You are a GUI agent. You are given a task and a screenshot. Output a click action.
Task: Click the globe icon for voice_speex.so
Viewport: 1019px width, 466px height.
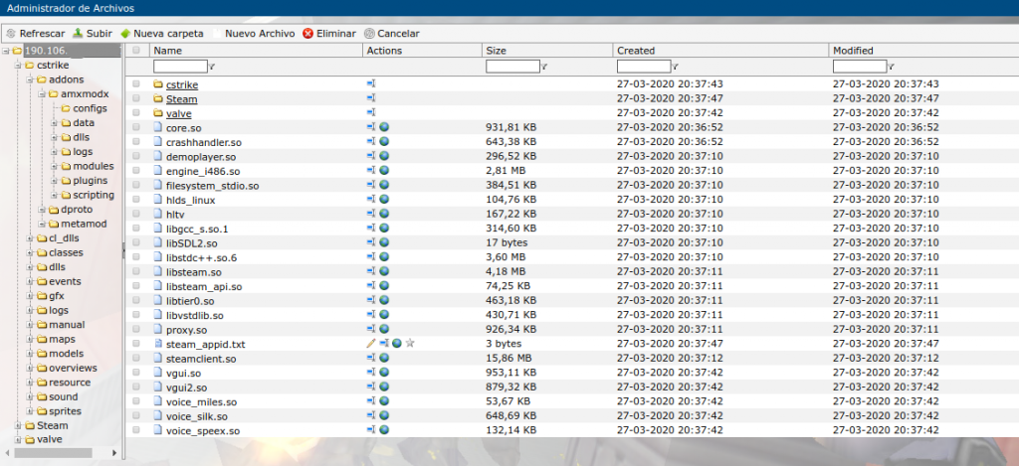click(x=383, y=430)
